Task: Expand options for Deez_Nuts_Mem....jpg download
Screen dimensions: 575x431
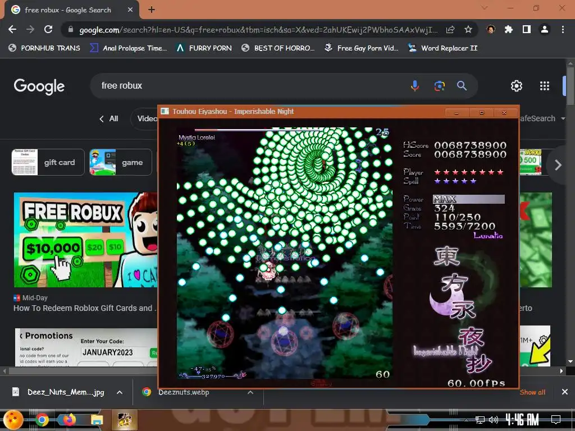Action: [120, 392]
